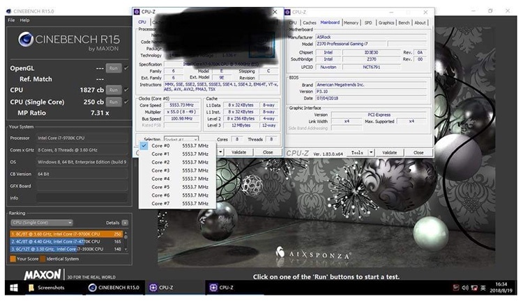Open the CPU (Single Core) ranking dropdown
This screenshot has width=523, height=301.
42,222
